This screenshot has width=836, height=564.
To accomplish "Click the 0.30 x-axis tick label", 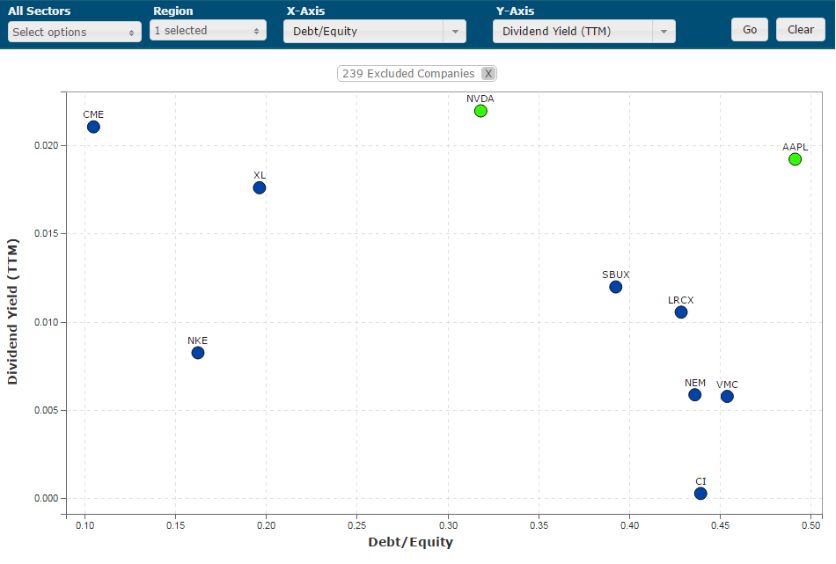I will (x=449, y=525).
